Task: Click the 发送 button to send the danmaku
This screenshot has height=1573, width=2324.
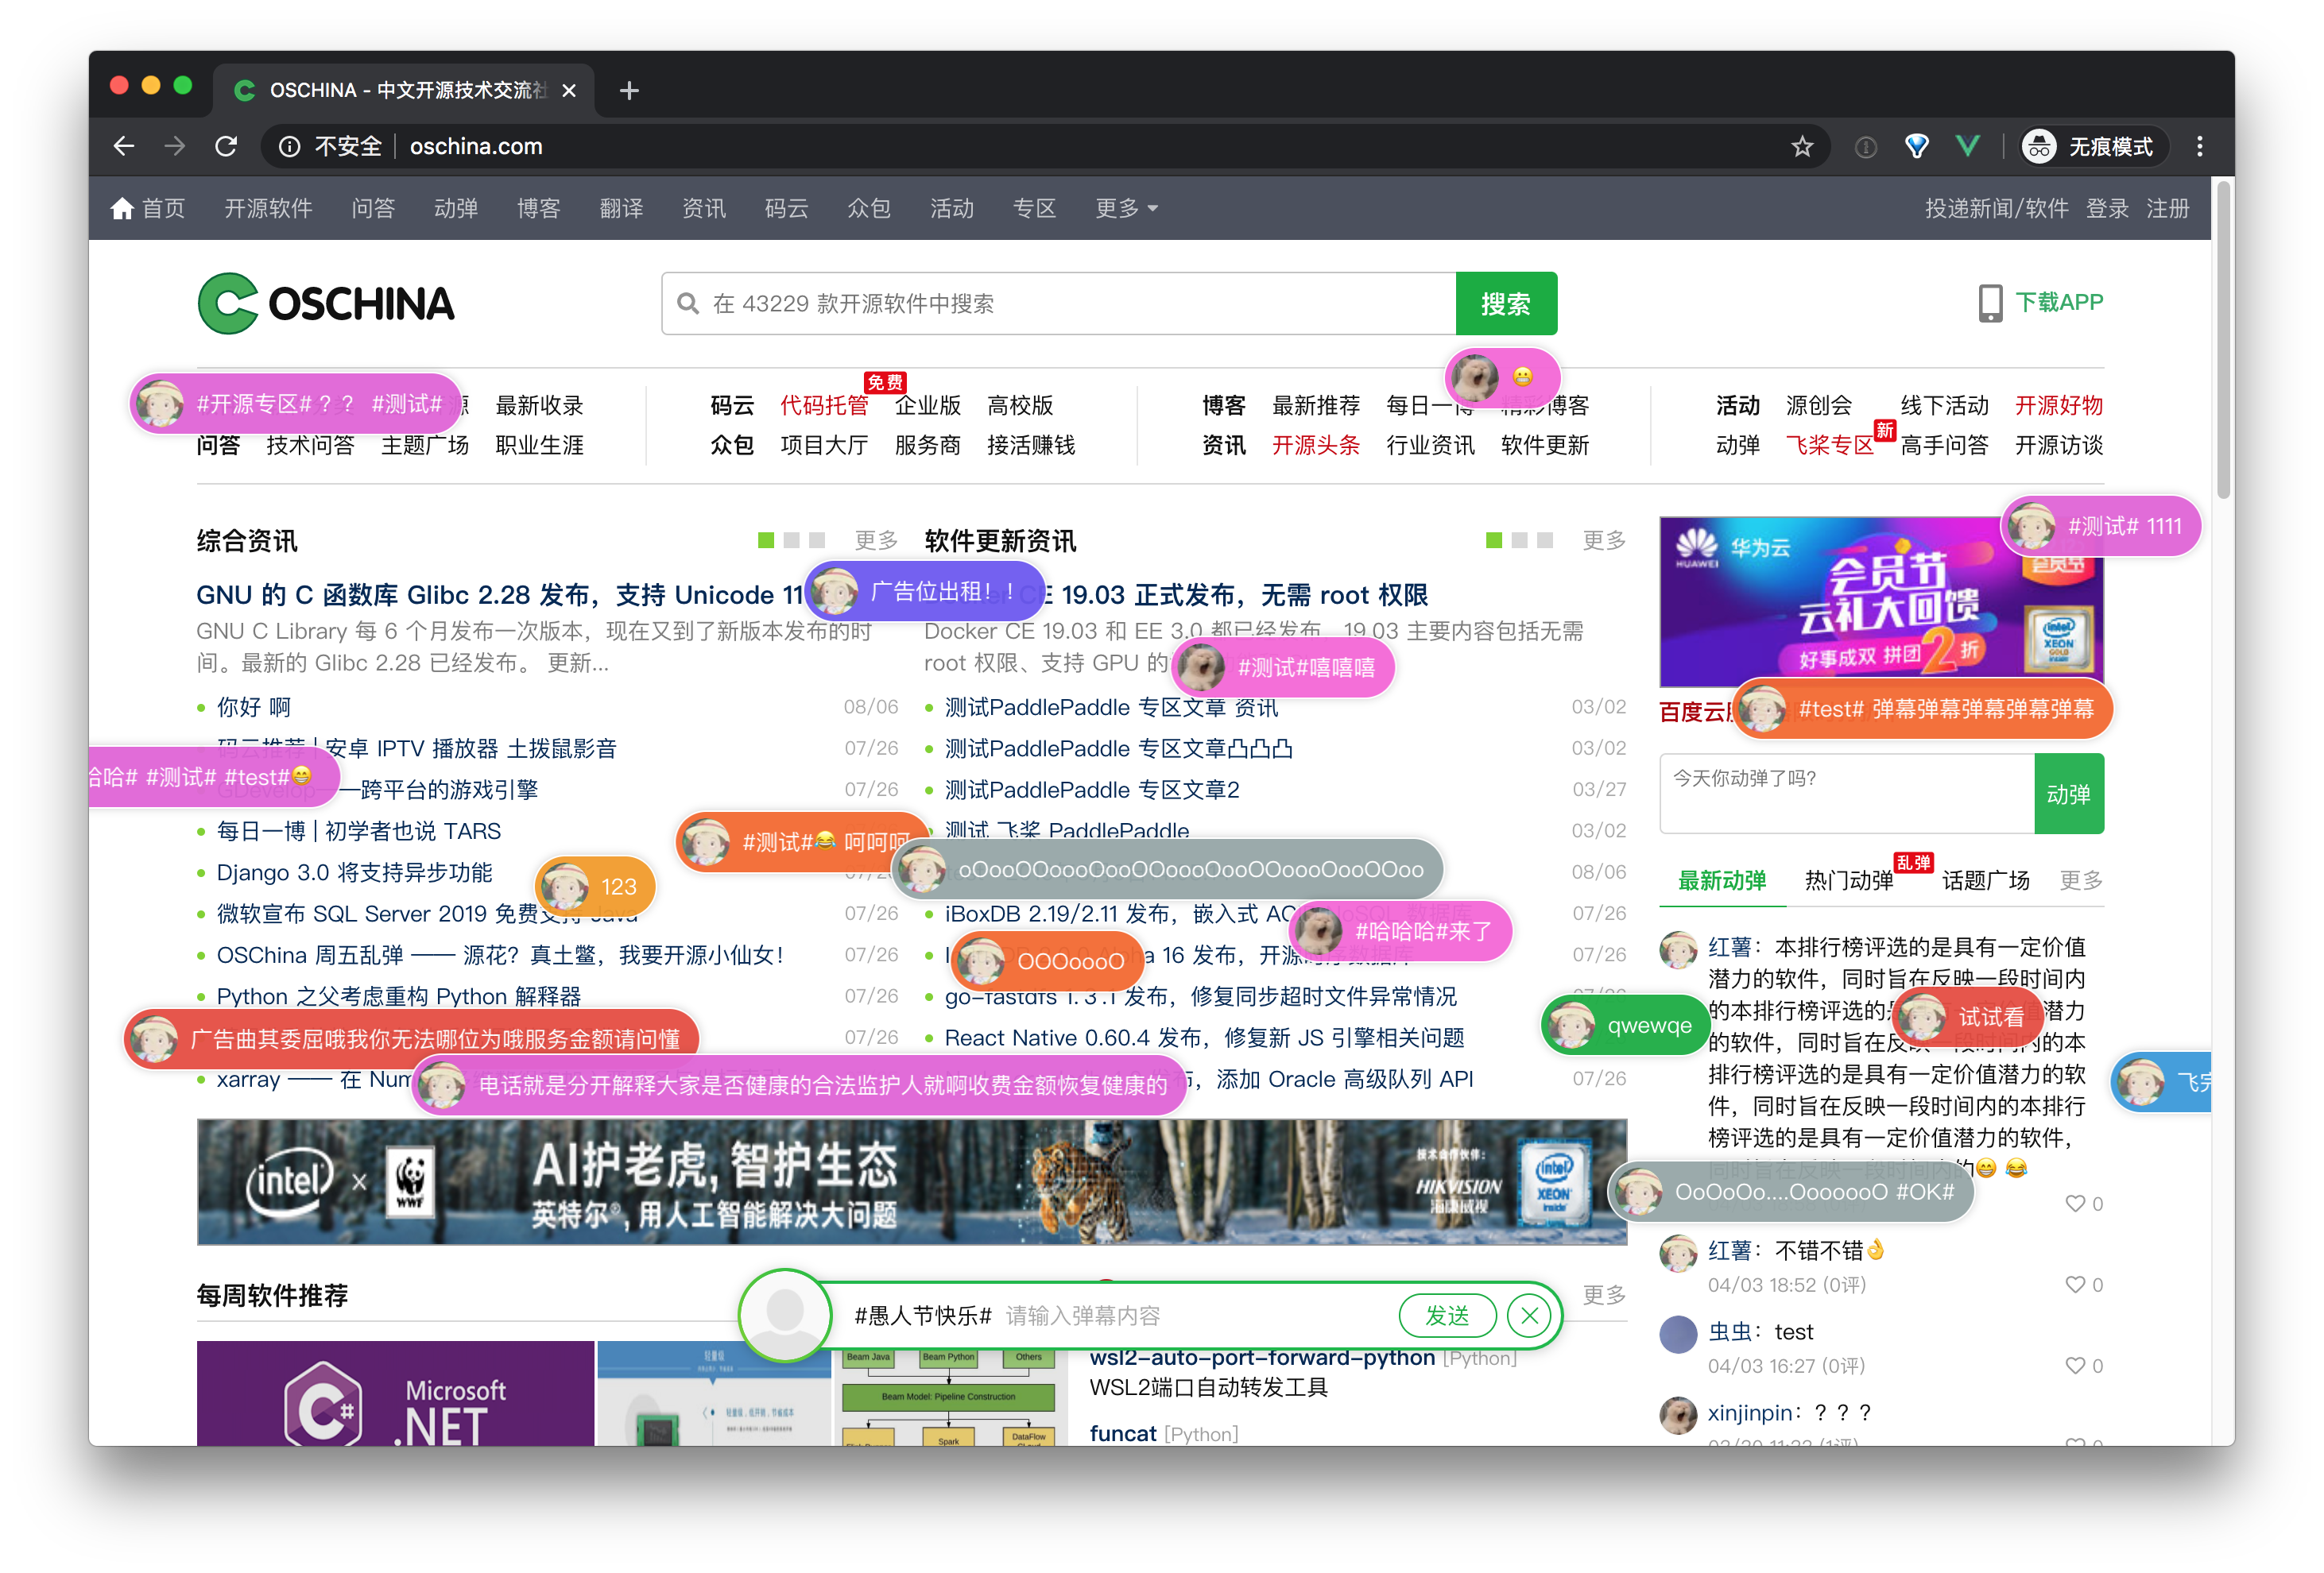Action: click(1447, 1315)
